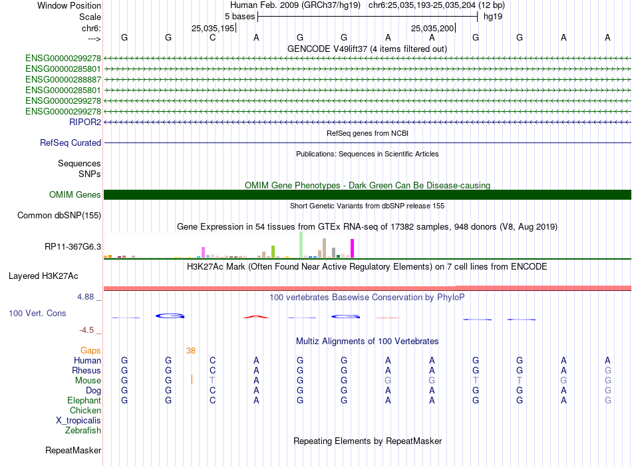This screenshot has height=466, width=632.
Task: Open Short Genetic Variants from dbSNP release 155 title
Action: [x=367, y=206]
